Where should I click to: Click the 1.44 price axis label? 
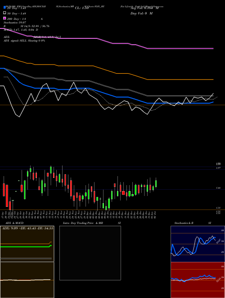click(x=218, y=188)
